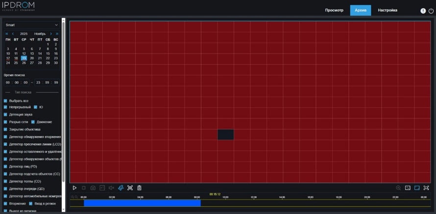Screen dimensions: 436x214
Task: Open the alert info icon
Action: coord(423,11)
